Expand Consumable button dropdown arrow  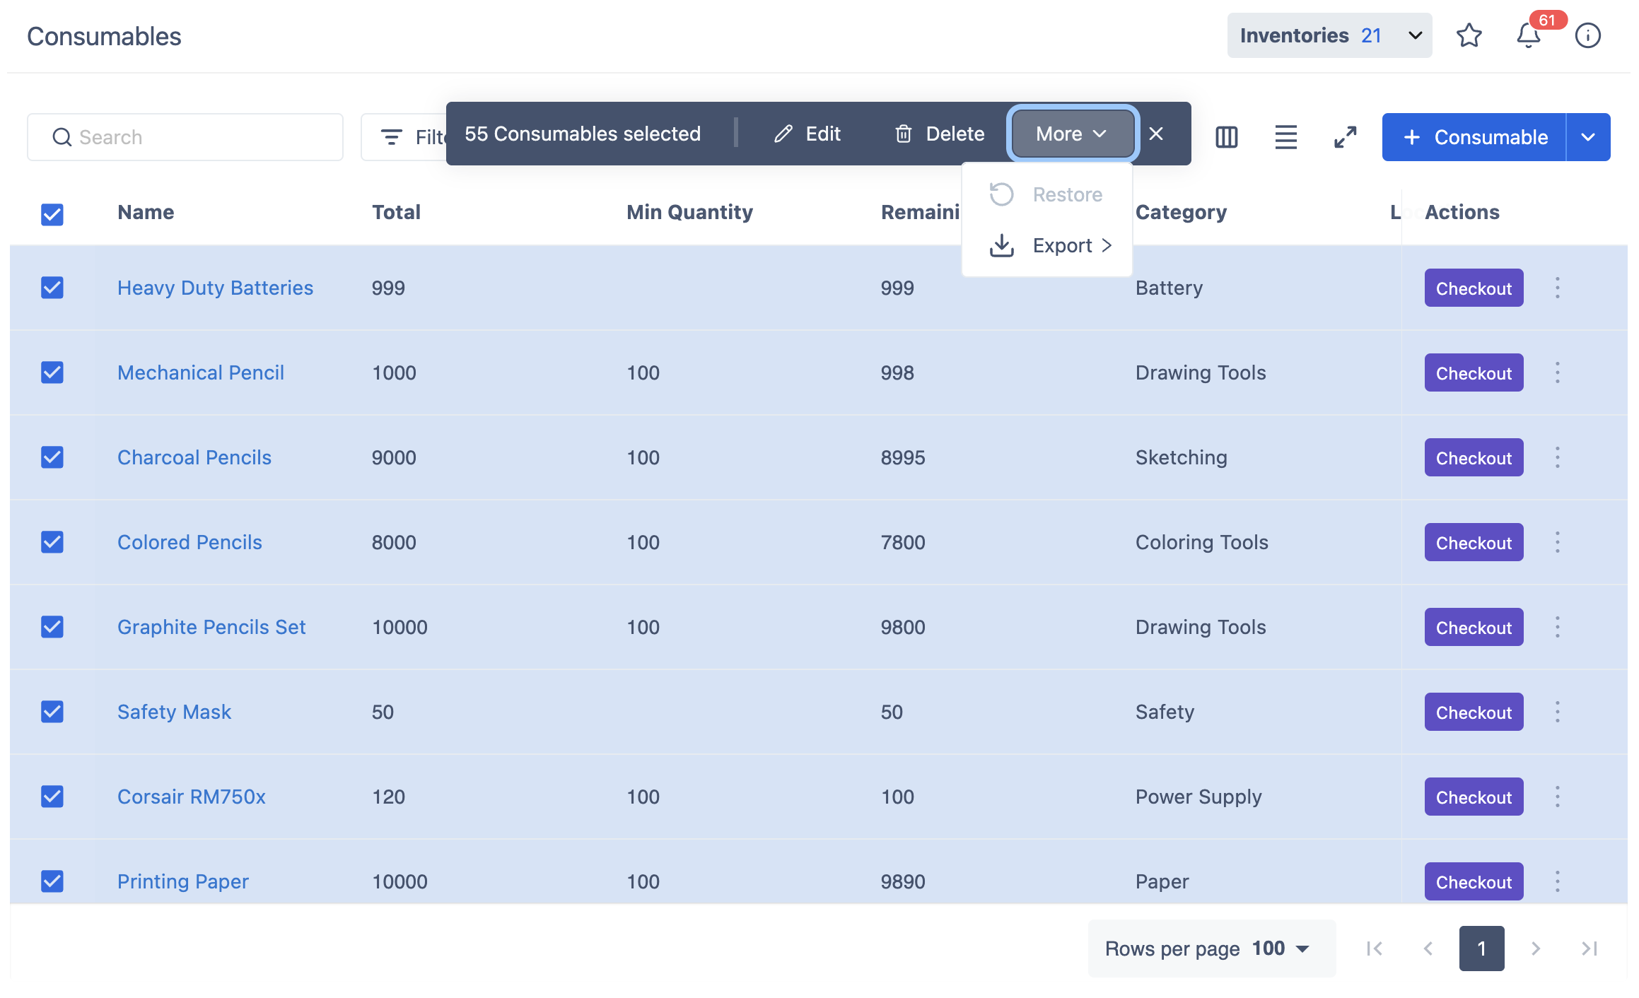1588,137
